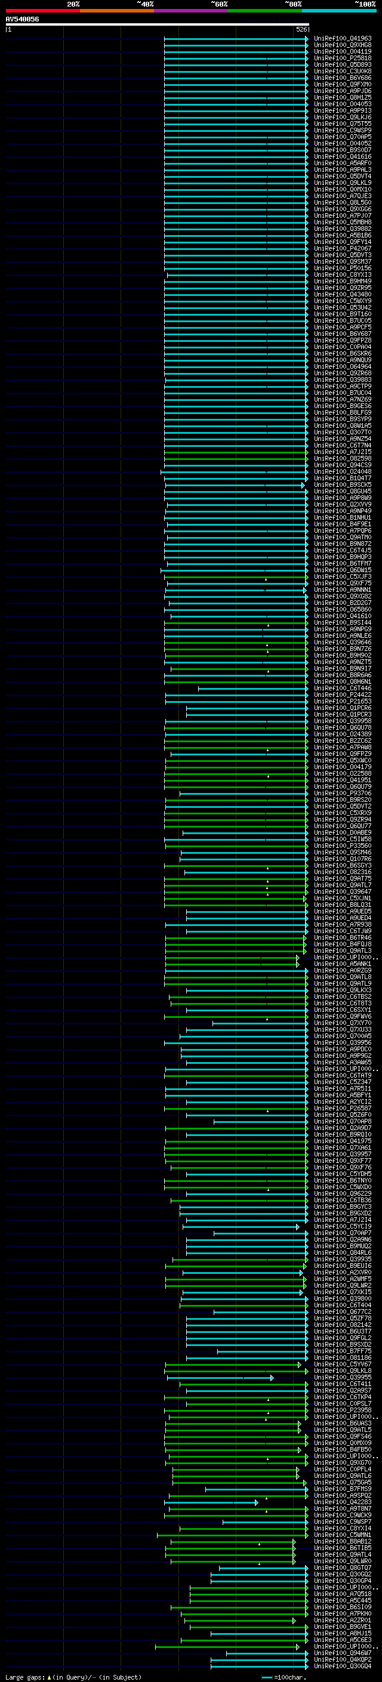Select the UniRef100_Q9LKJ6 label
The image size is (382, 1682).
[343, 117]
